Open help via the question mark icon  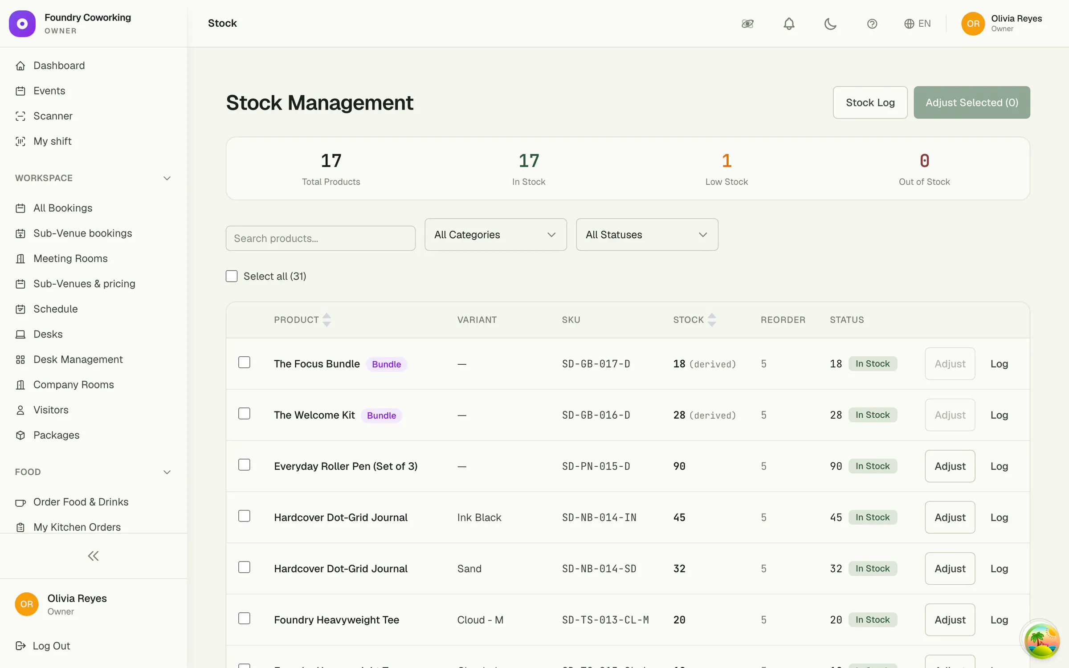(872, 24)
